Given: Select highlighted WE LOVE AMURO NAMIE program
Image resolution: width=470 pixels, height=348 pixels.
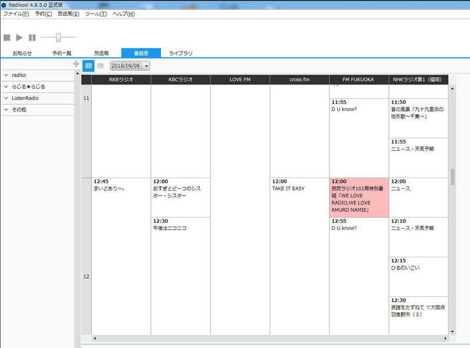Looking at the screenshot, I should tap(359, 198).
